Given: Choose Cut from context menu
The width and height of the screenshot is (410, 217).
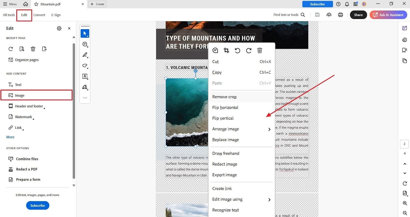Looking at the screenshot, I should pyautogui.click(x=242, y=62).
